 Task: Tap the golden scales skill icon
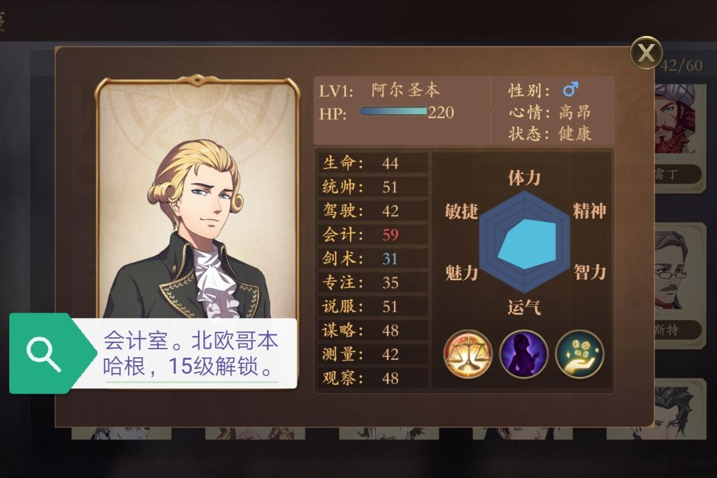[468, 354]
